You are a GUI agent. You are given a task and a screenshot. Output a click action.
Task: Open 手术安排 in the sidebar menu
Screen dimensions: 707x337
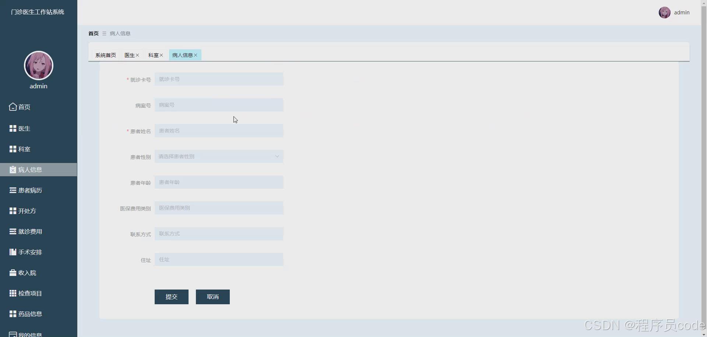pos(39,252)
